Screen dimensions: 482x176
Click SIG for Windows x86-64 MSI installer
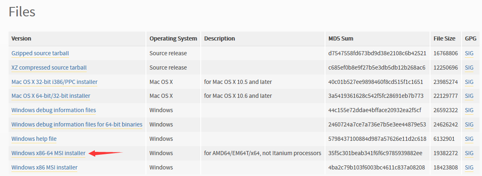(469, 153)
